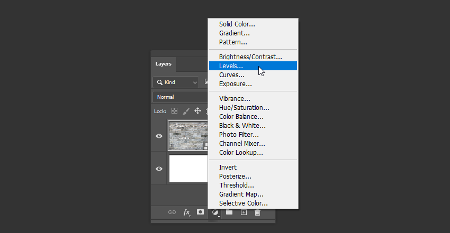This screenshot has width=450, height=233.
Task: Open the Kind filter dropdown
Action: 176,82
